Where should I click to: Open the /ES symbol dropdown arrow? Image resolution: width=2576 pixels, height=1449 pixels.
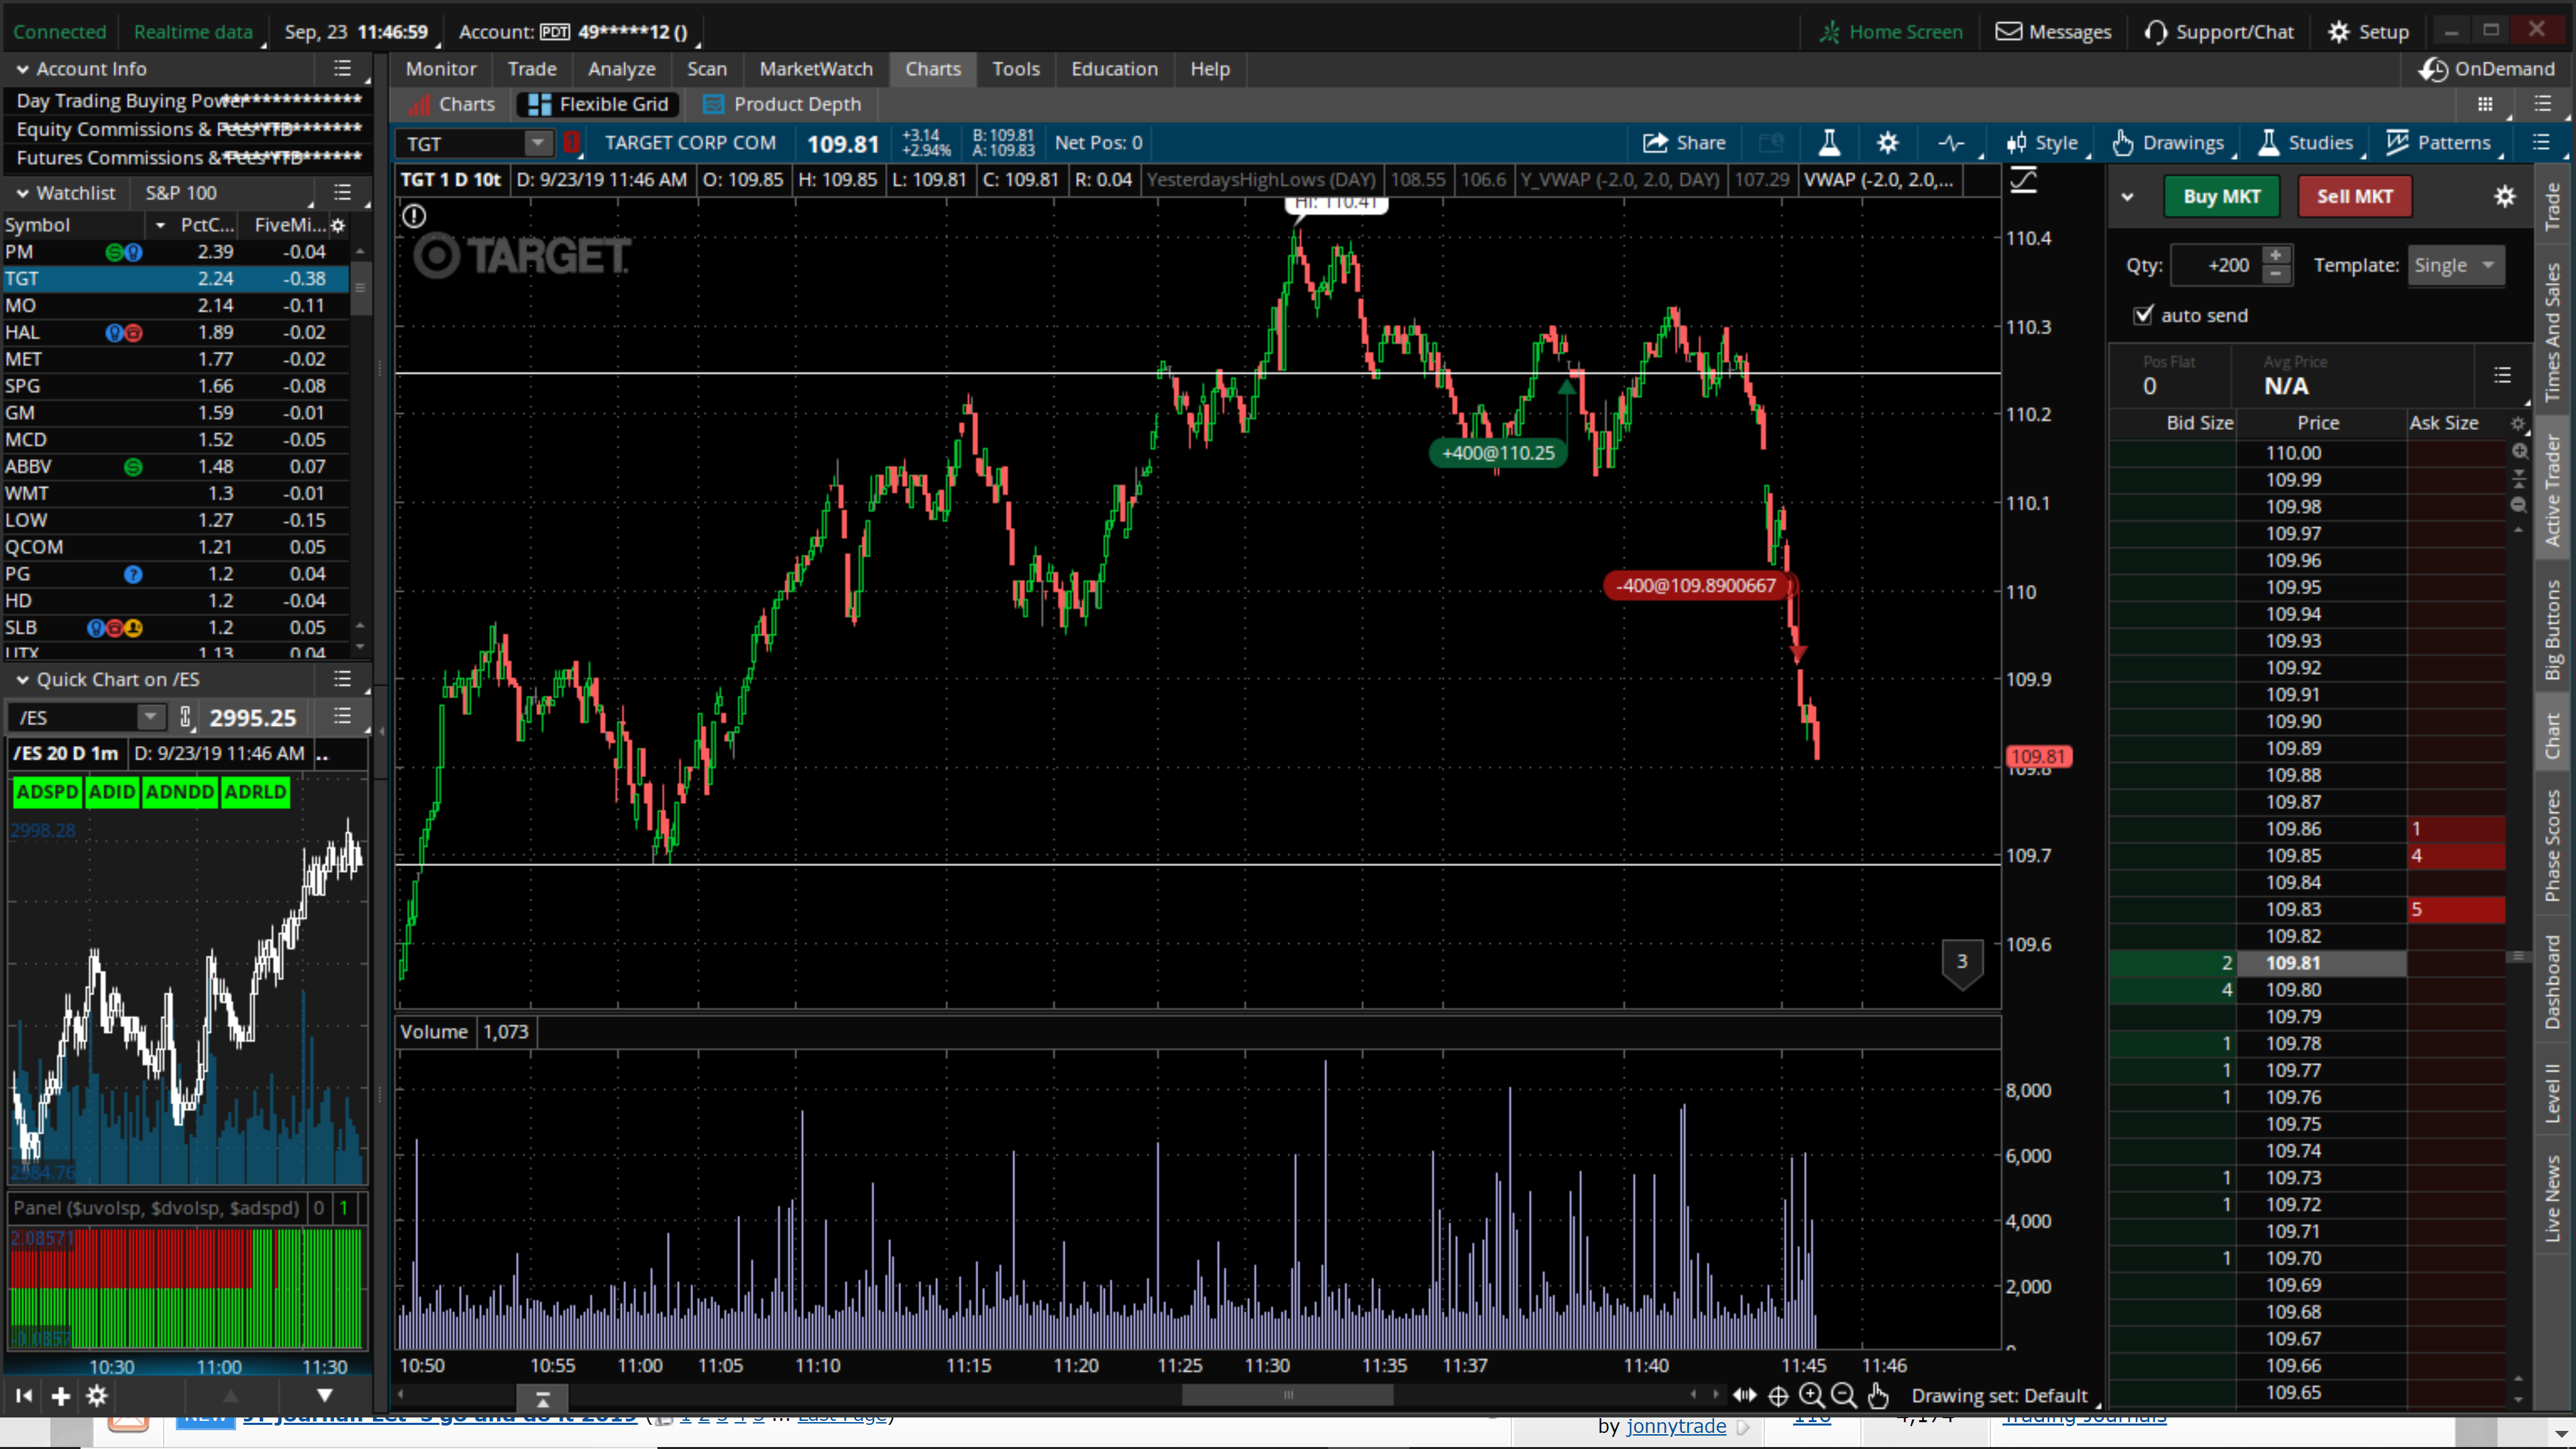pos(150,717)
